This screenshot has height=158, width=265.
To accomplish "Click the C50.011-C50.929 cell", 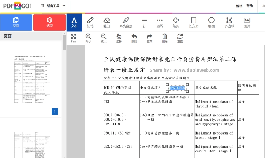I will coord(117,133).
